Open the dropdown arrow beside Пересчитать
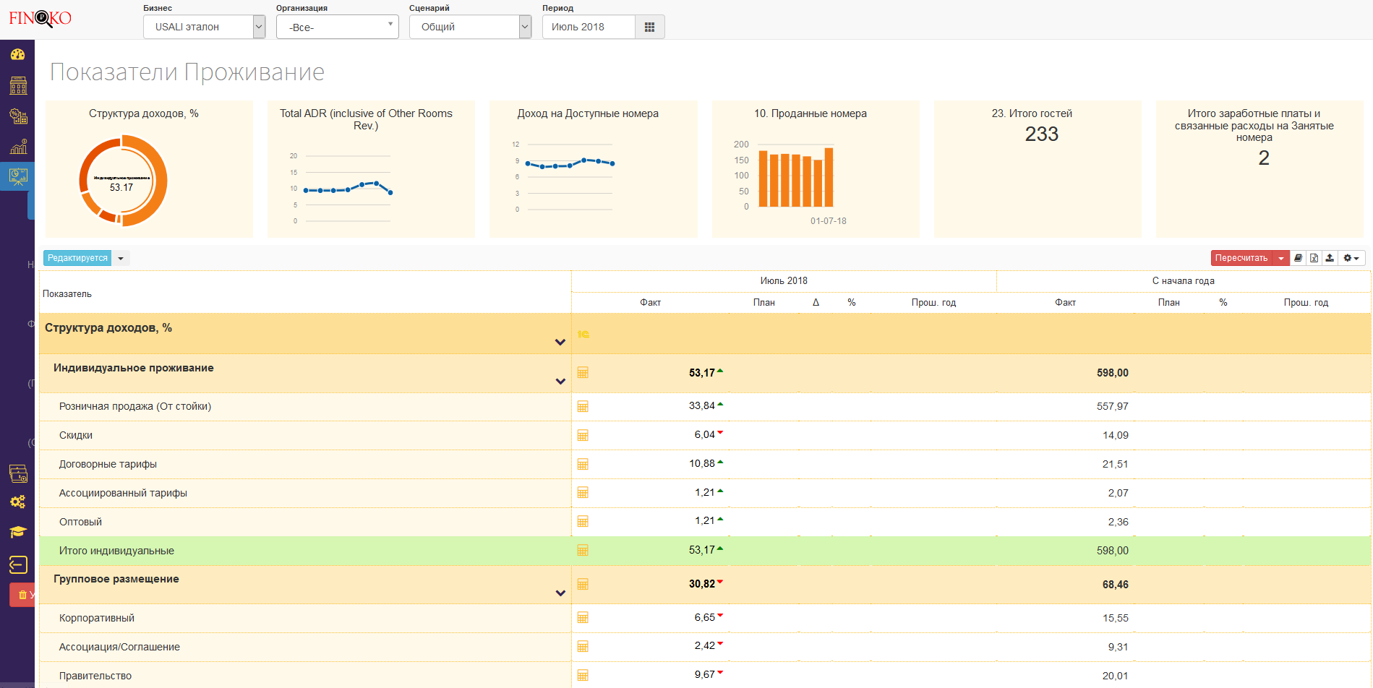 tap(1281, 258)
